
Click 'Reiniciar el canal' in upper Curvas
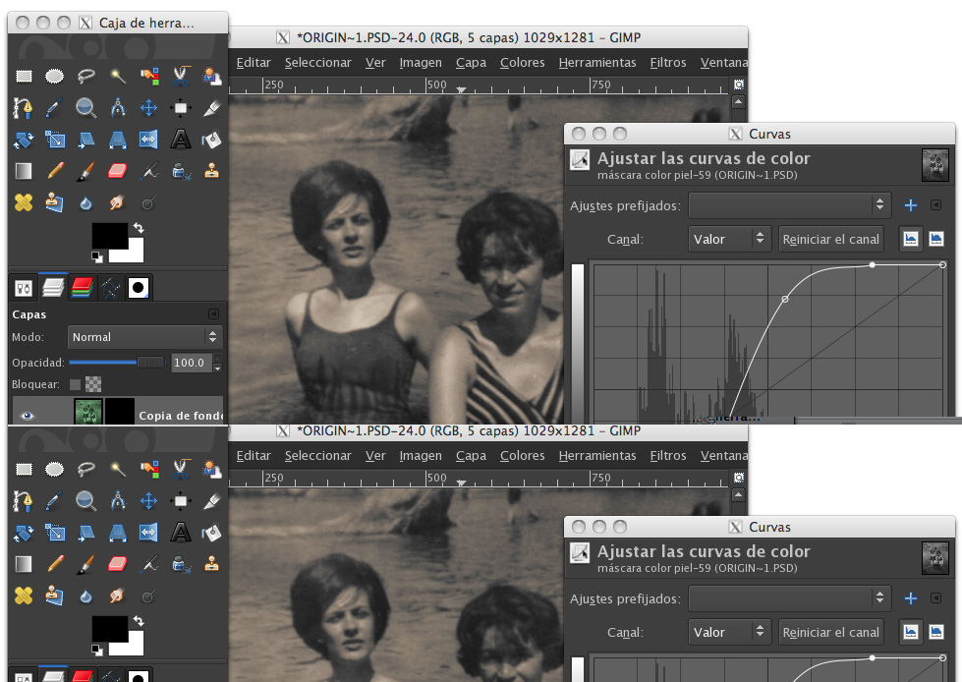point(830,239)
